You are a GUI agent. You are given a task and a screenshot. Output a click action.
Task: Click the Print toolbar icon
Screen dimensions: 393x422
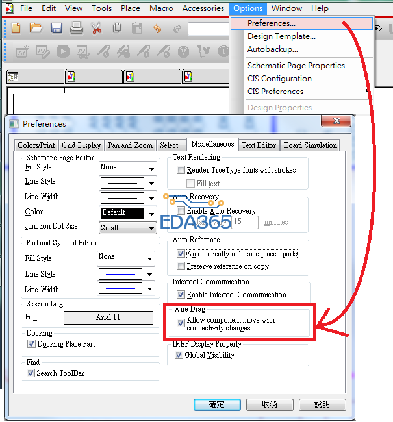click(77, 28)
